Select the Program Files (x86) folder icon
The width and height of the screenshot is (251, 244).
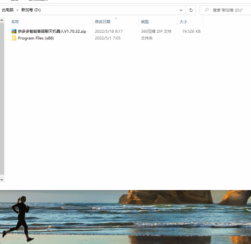14,38
